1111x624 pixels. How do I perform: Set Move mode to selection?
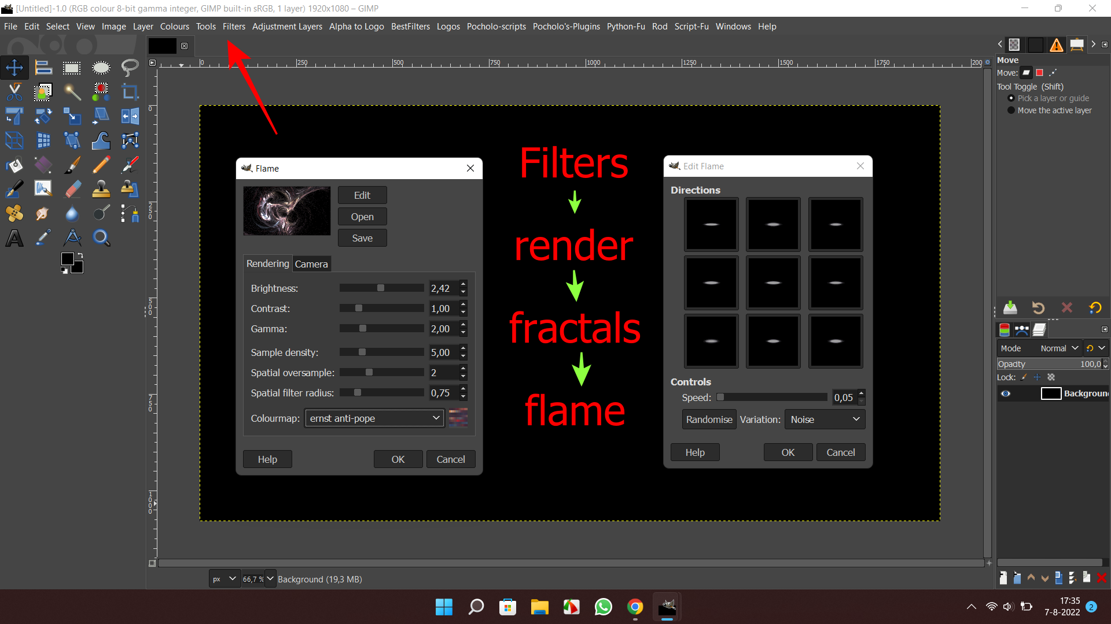tap(1039, 73)
